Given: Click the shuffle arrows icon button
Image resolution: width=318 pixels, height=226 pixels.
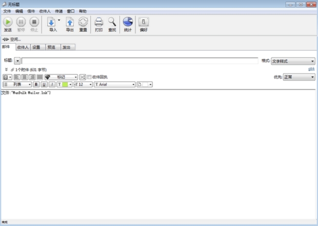Looking at the screenshot, I should (82, 77).
